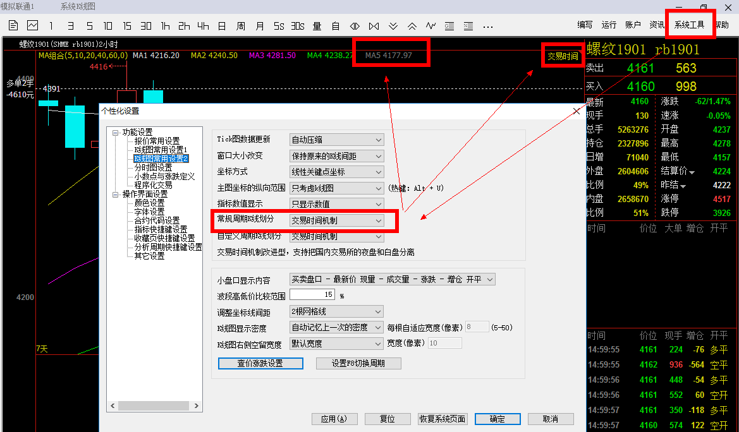Image resolution: width=739 pixels, height=432 pixels.
Task: Select the daily 日 period
Action: pyautogui.click(x=222, y=26)
